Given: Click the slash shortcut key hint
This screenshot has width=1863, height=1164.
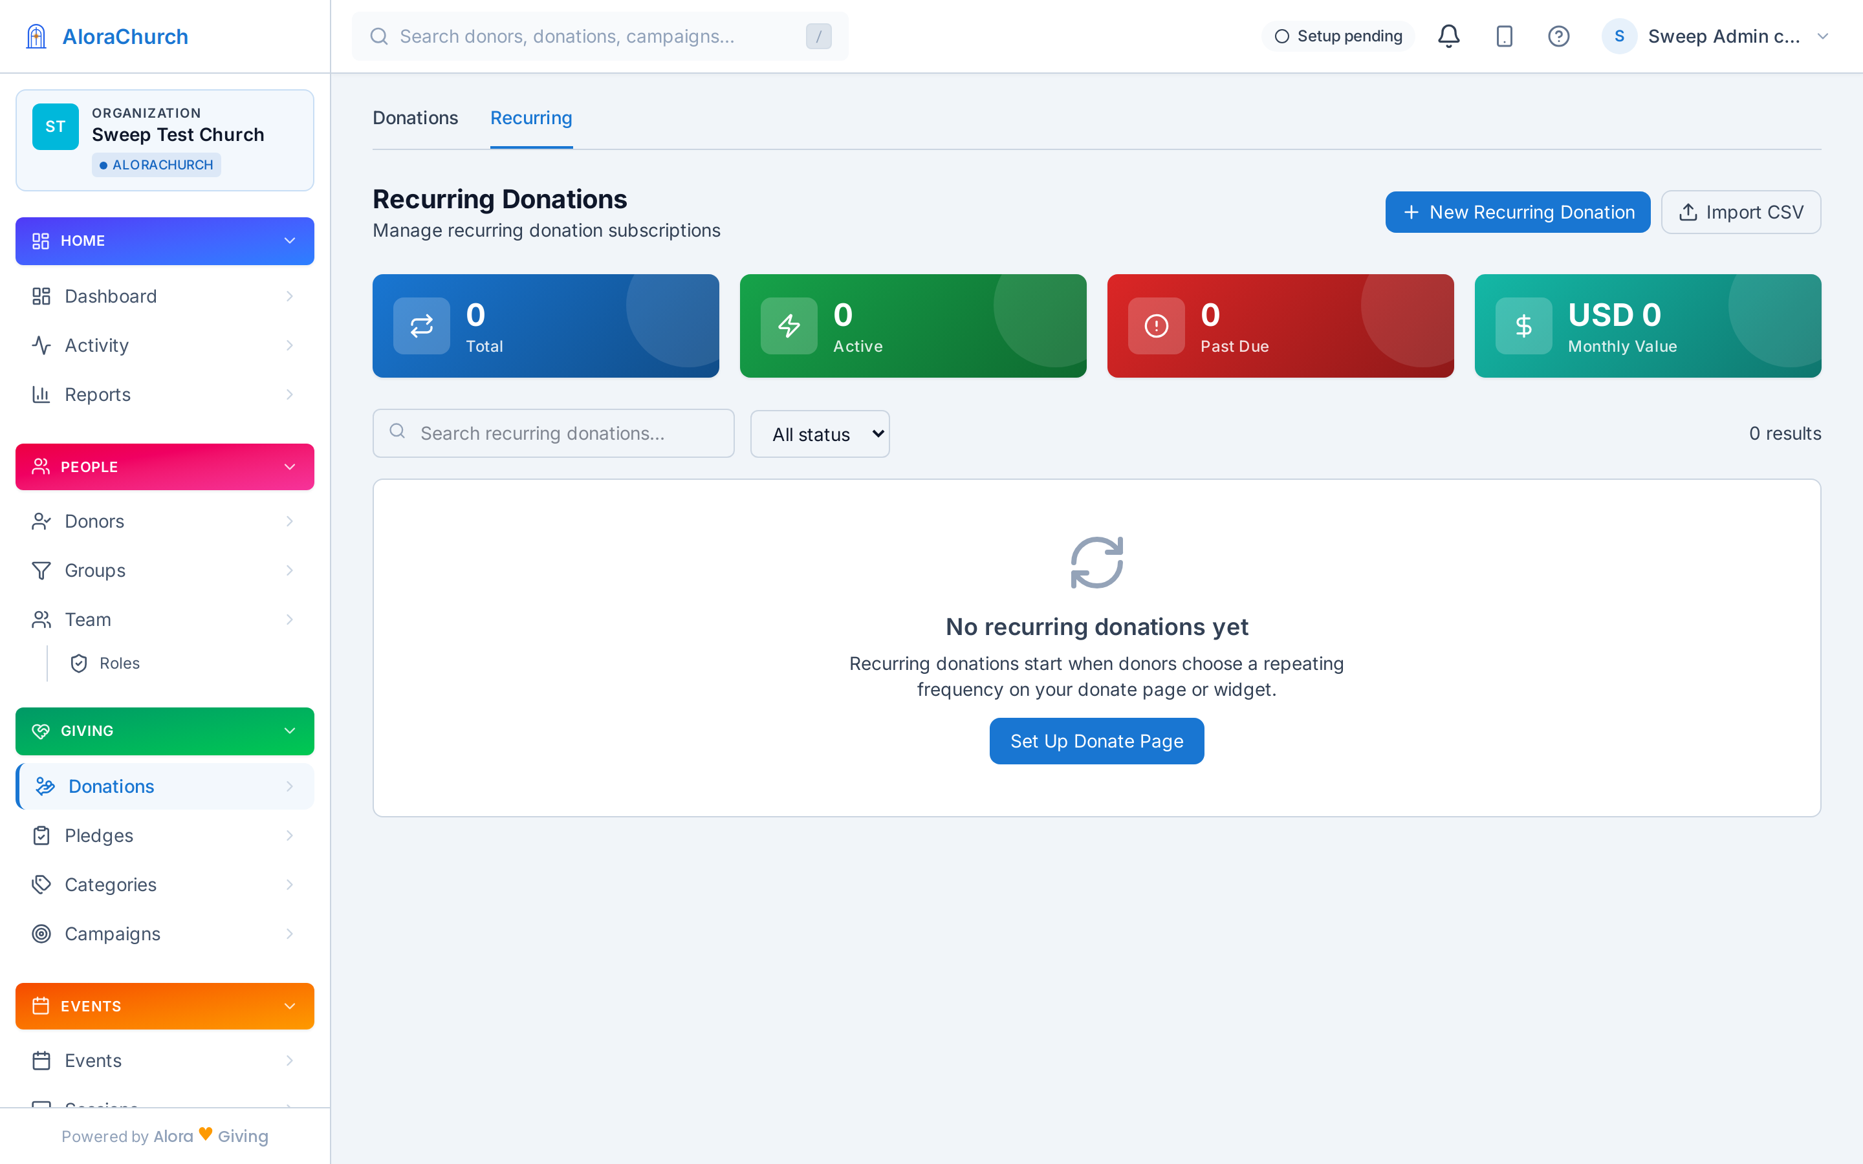Looking at the screenshot, I should tap(818, 36).
